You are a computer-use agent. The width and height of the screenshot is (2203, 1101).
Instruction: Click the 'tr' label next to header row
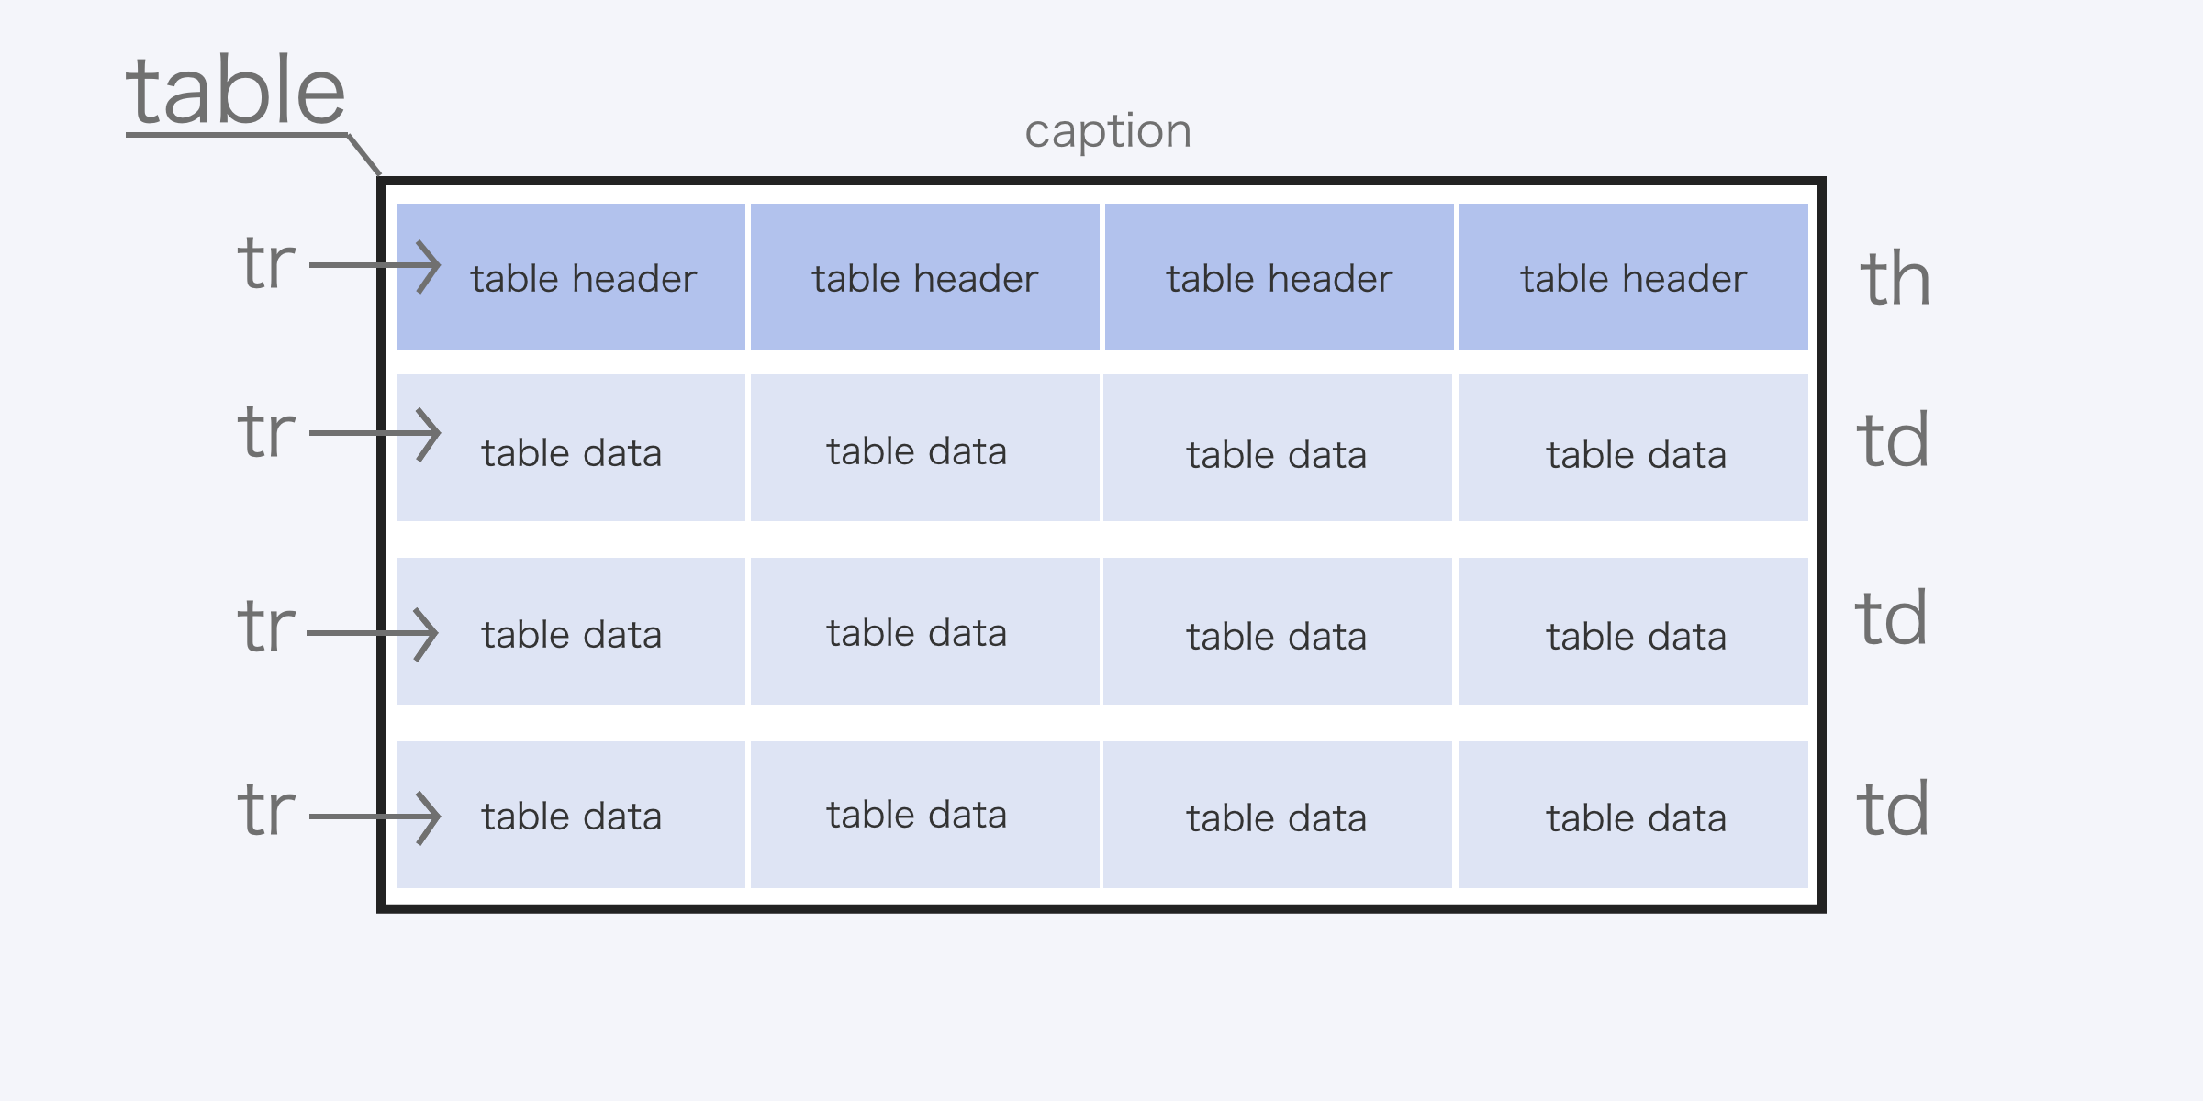tap(266, 263)
